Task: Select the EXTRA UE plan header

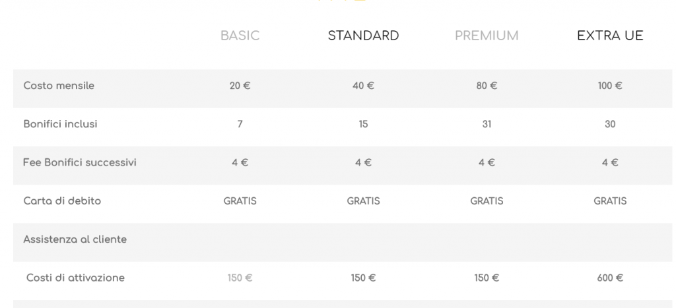Action: (x=610, y=36)
